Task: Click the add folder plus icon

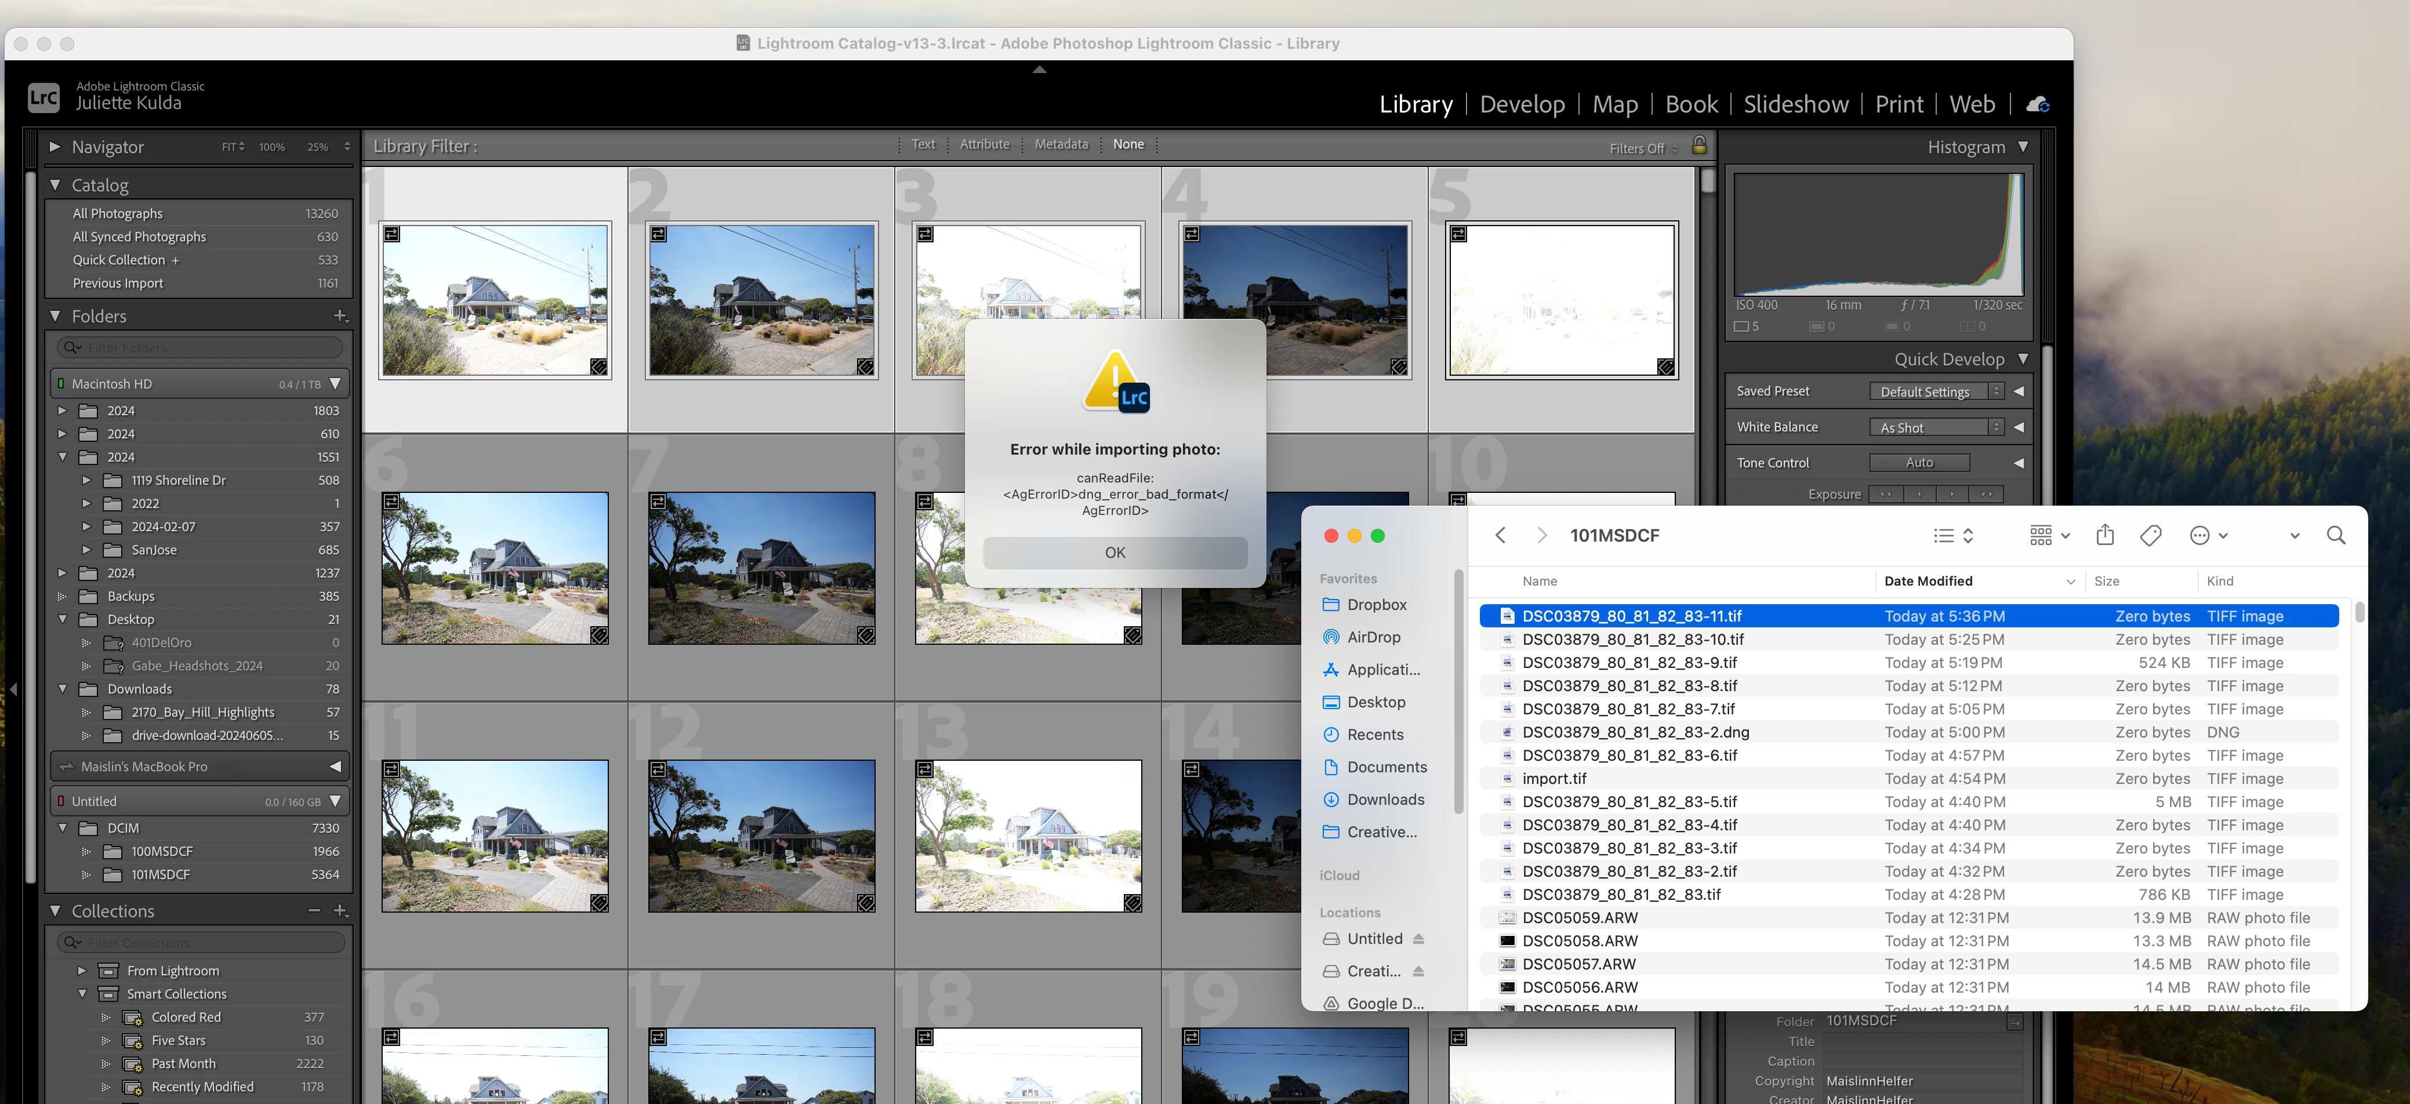Action: [x=340, y=316]
